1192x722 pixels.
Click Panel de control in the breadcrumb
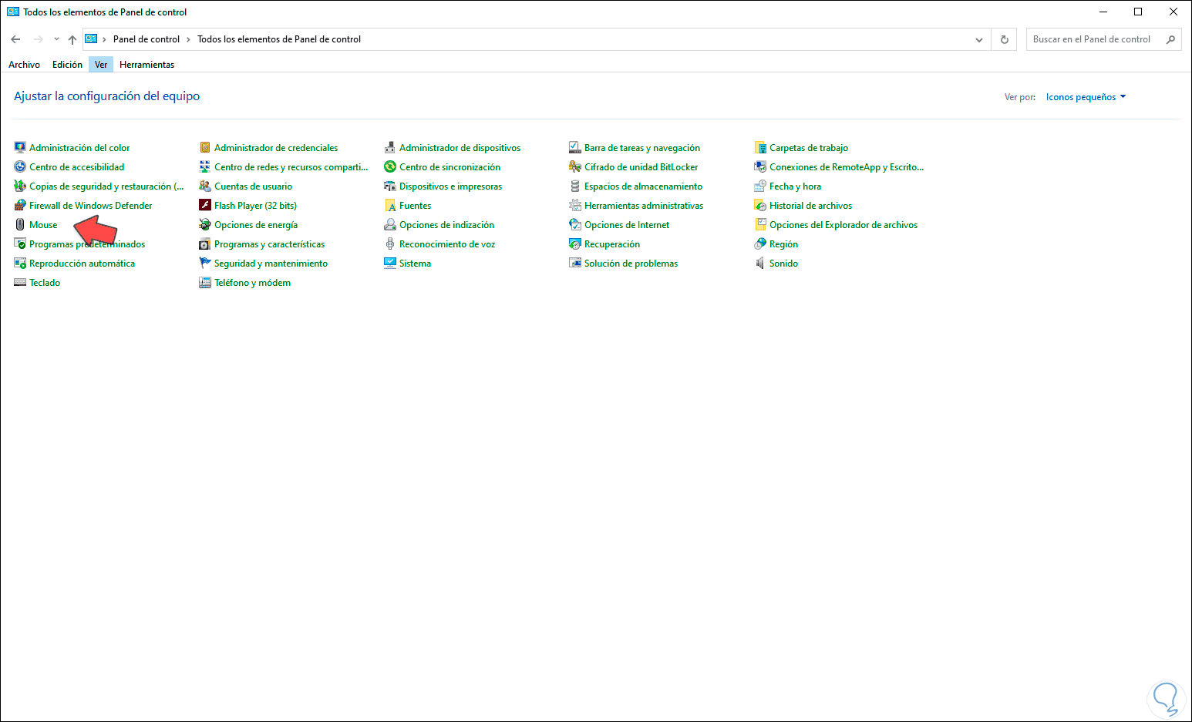point(146,39)
